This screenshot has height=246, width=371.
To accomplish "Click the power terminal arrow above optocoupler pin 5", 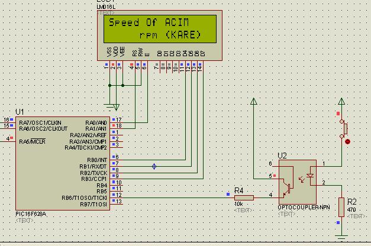I will 254,101.
